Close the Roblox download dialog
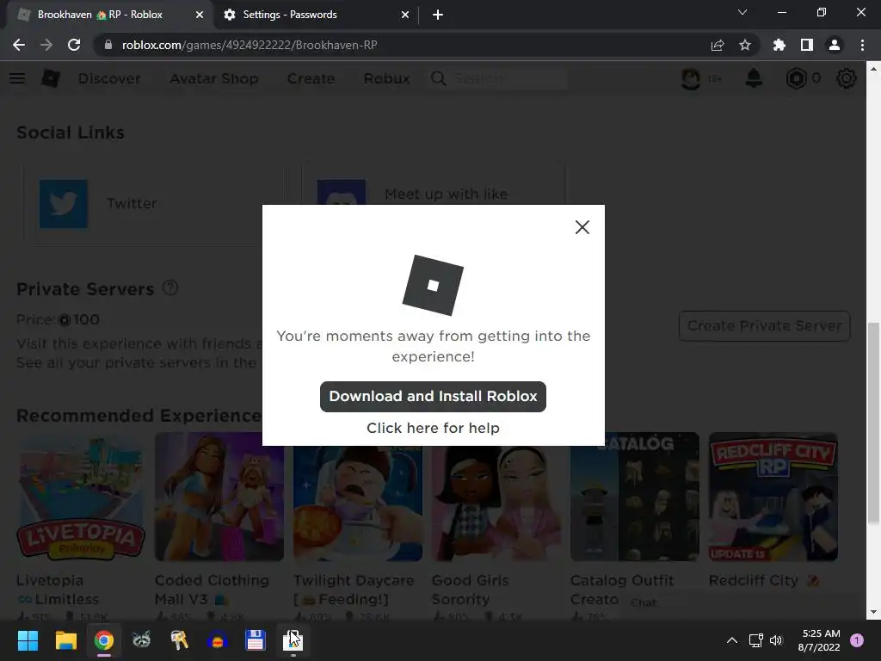The image size is (881, 661). pyautogui.click(x=582, y=227)
